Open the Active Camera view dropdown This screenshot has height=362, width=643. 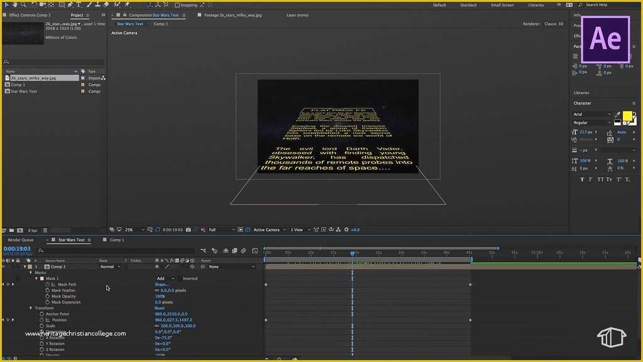269,230
